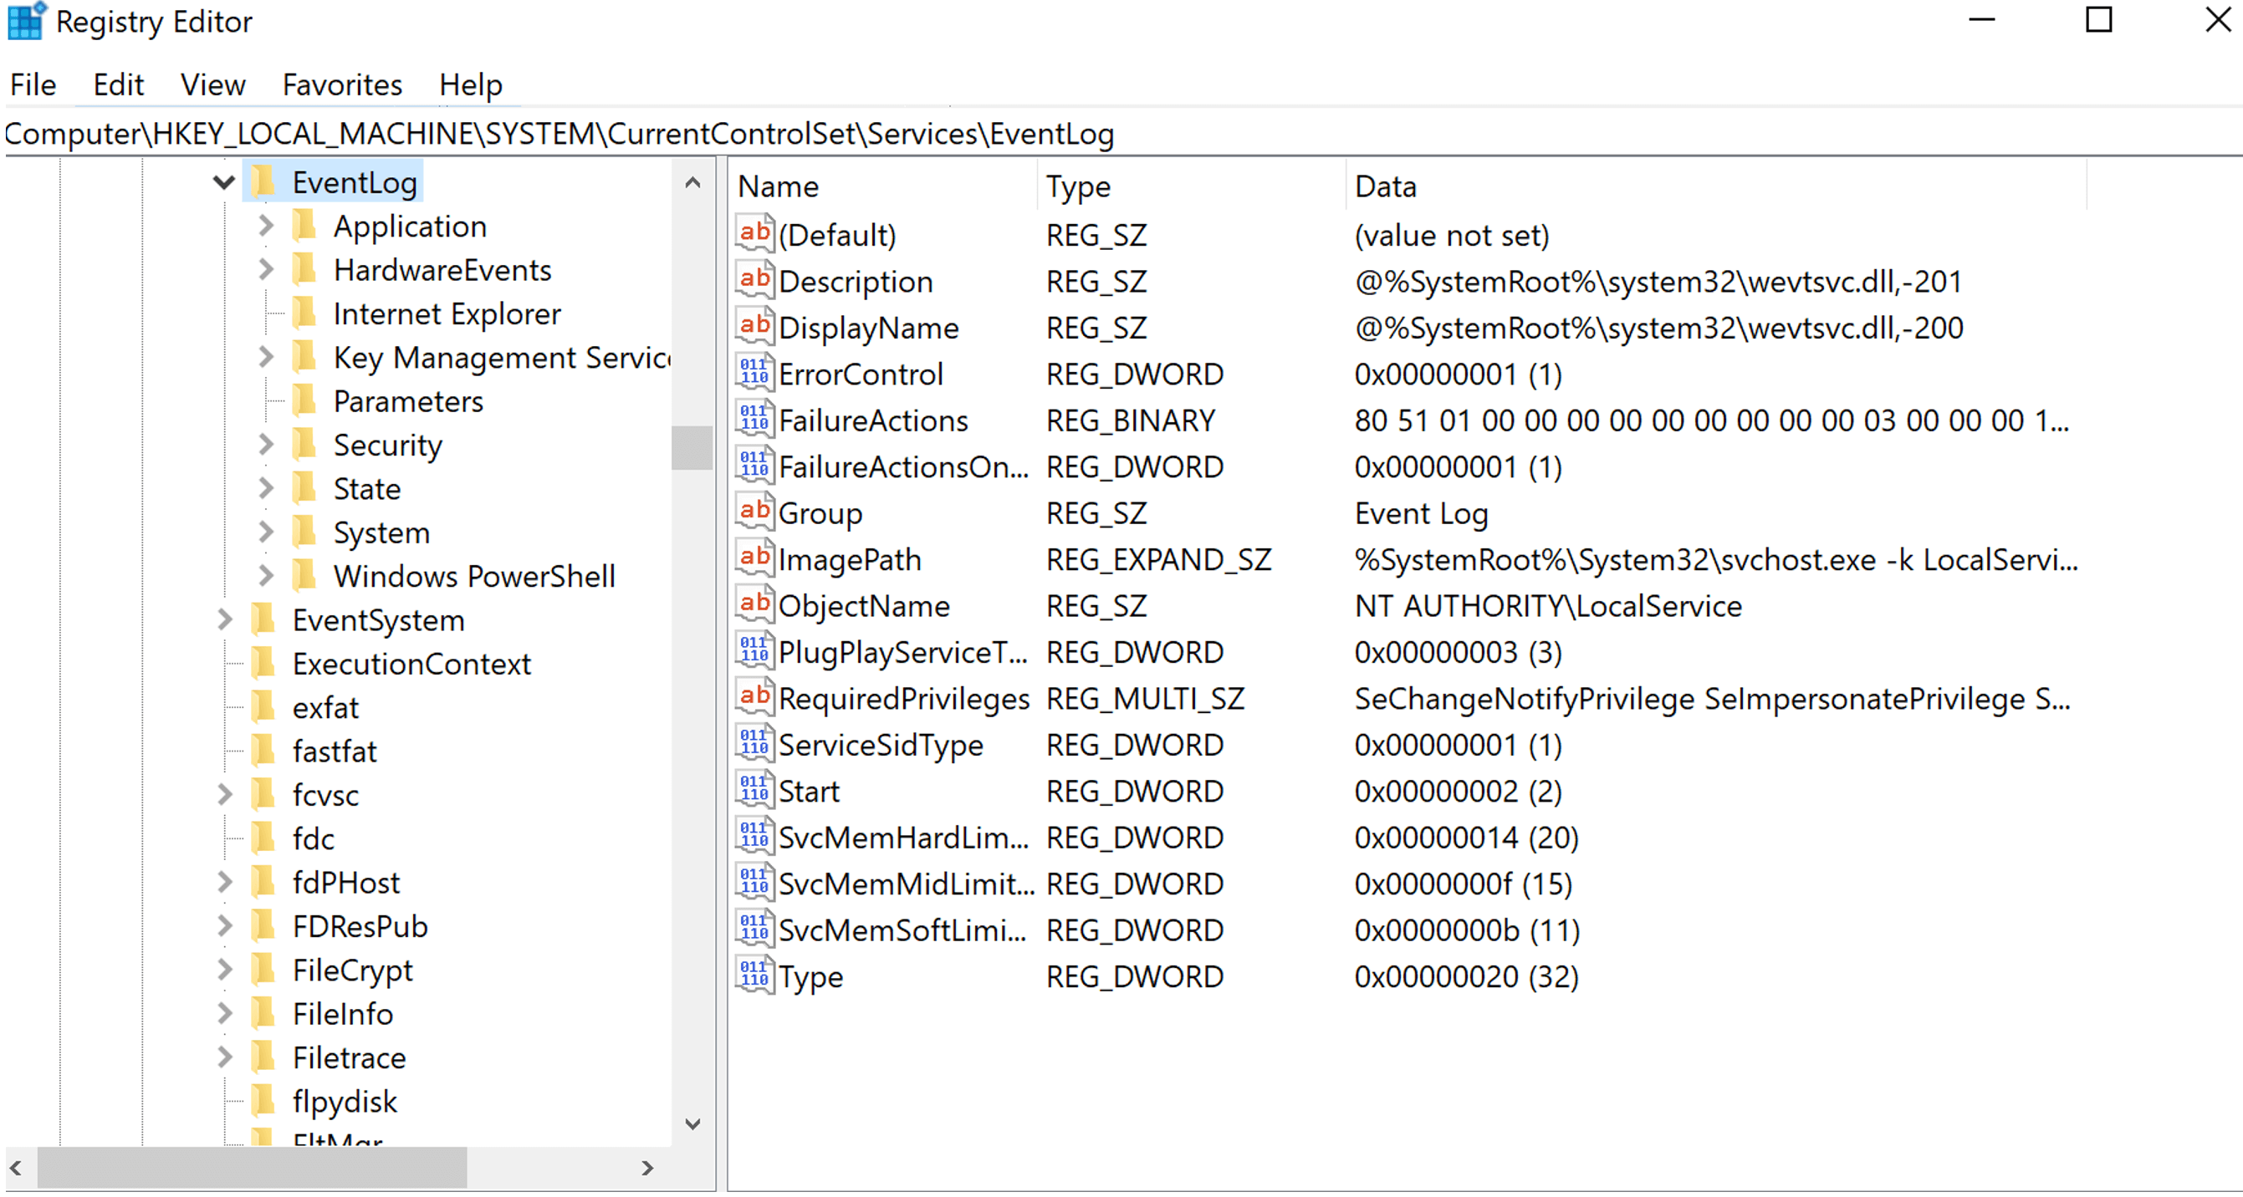Click the binary icon beside FailureActions
The width and height of the screenshot is (2243, 1197).
pos(754,419)
